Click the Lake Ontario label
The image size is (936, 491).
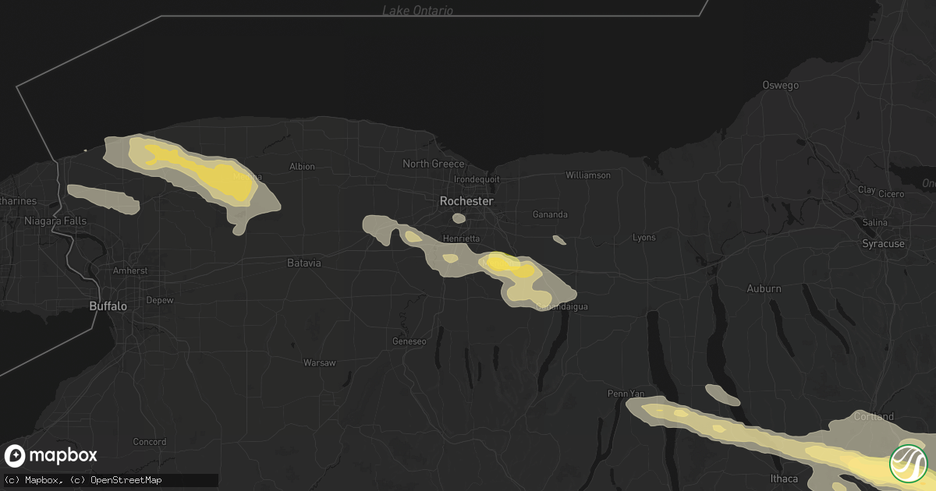tap(417, 11)
